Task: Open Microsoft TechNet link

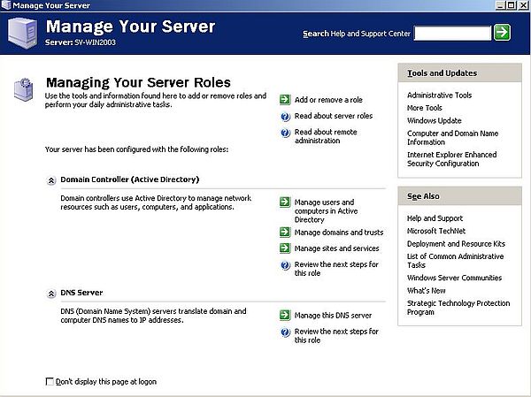Action: click(x=436, y=231)
